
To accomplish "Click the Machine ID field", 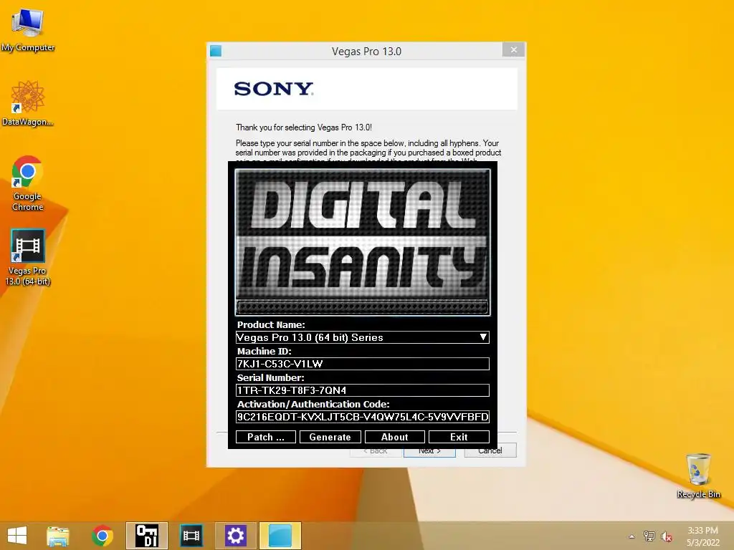I will tap(362, 364).
